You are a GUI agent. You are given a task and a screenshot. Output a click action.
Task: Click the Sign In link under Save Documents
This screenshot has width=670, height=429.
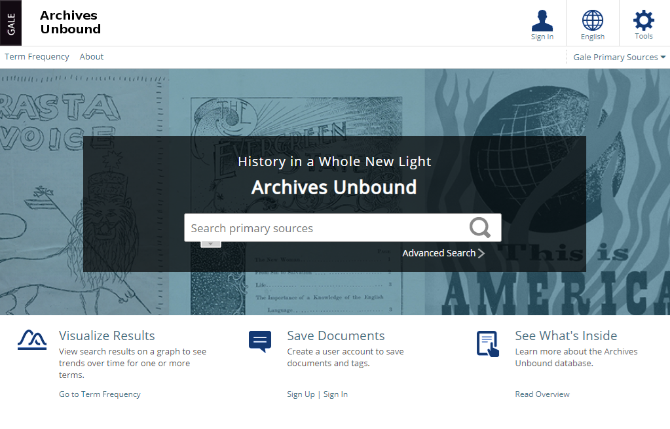[x=335, y=394]
